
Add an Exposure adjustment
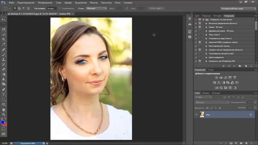click(x=230, y=77)
